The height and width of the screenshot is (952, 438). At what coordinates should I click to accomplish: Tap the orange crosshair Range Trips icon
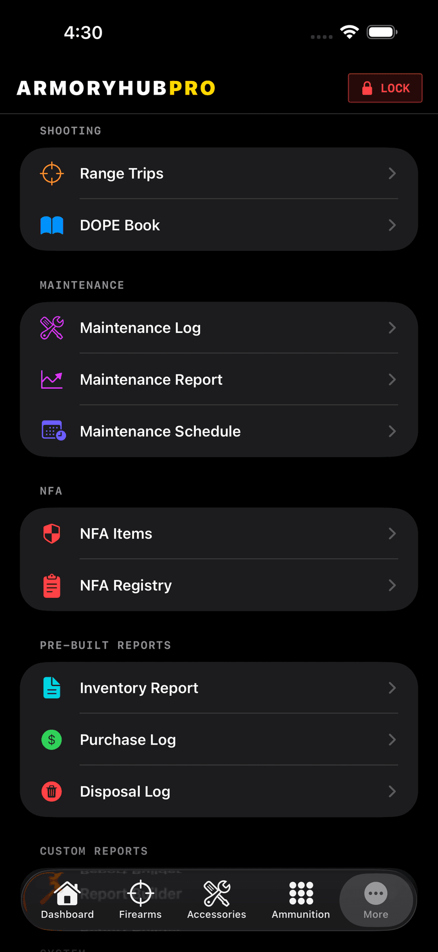52,174
